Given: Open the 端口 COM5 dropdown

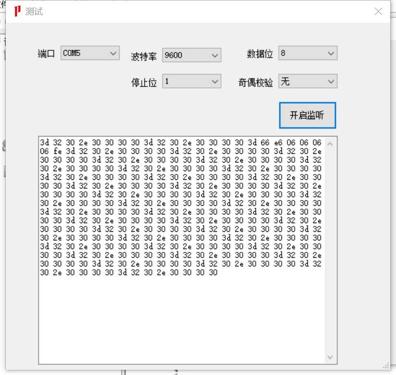Looking at the screenshot, I should tap(90, 53).
